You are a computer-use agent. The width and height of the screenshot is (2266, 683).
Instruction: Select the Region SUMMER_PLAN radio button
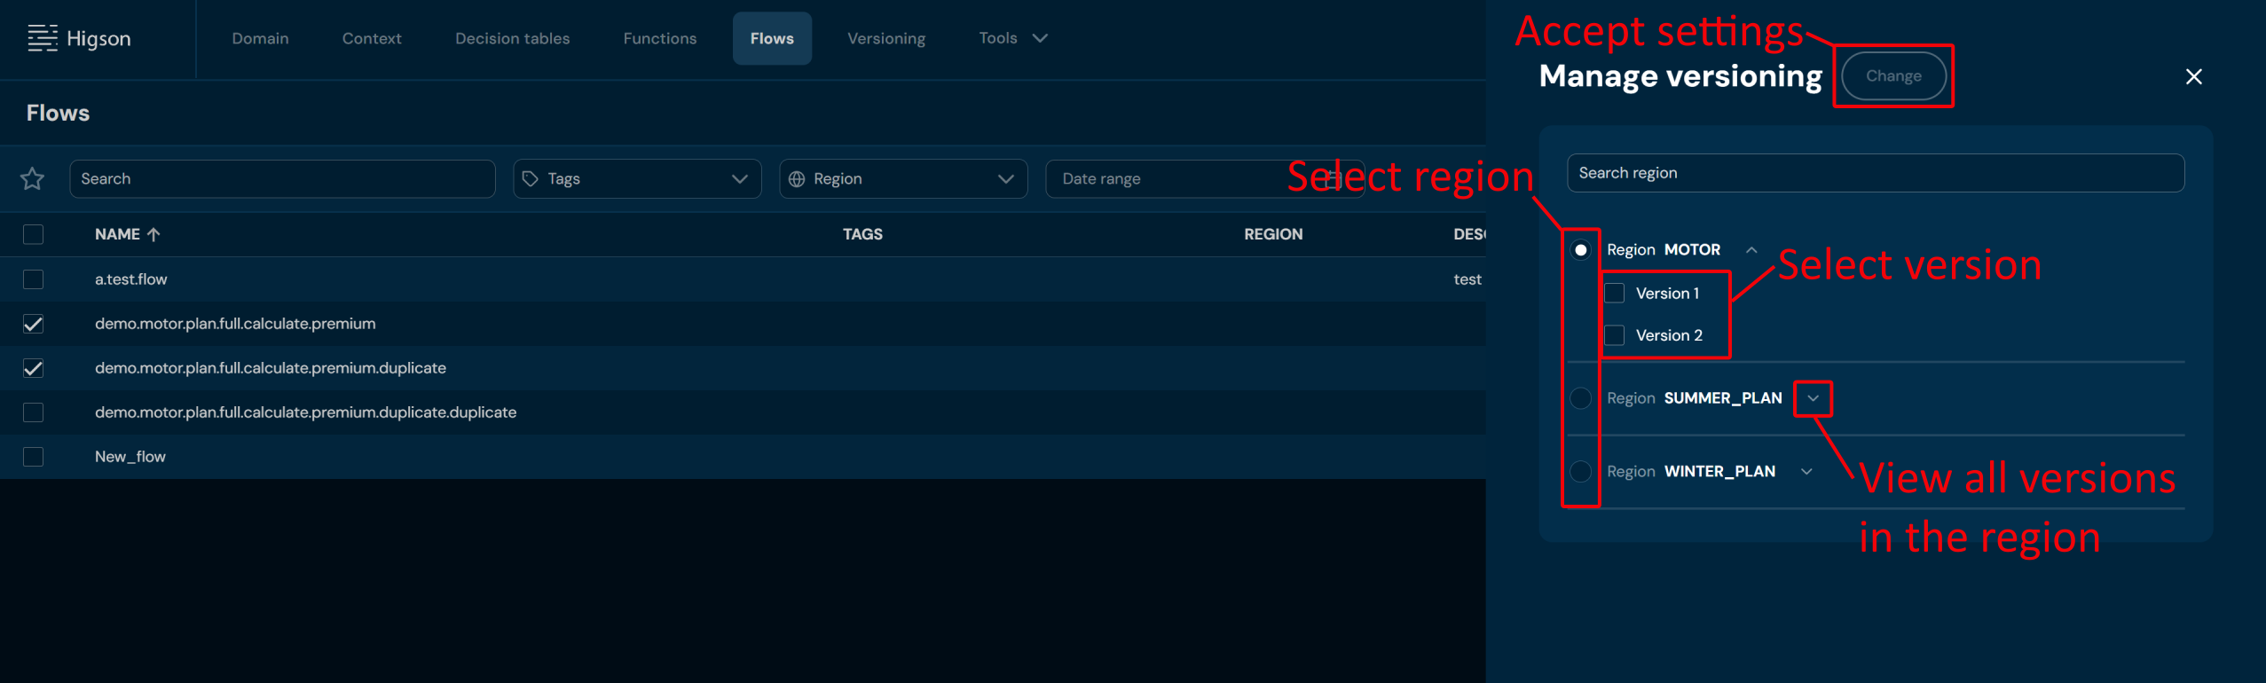tap(1580, 398)
